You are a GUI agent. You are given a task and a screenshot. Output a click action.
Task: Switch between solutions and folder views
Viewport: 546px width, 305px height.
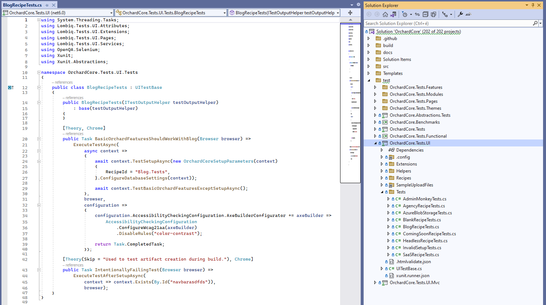click(x=393, y=14)
